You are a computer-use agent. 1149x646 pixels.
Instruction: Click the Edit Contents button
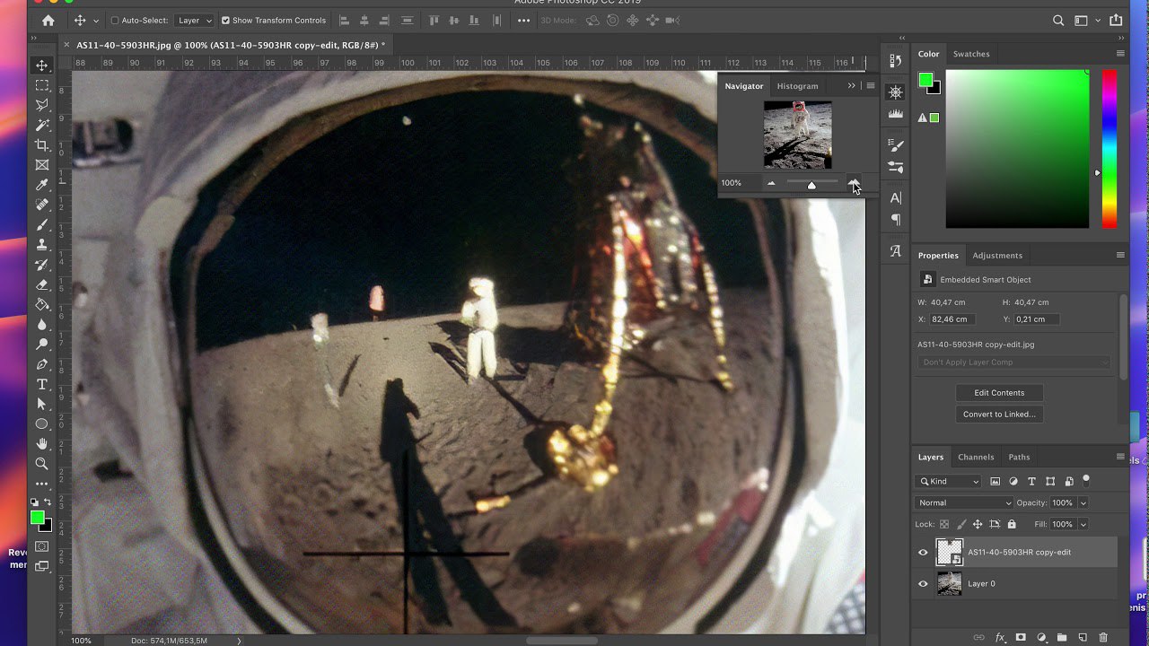tap(999, 392)
